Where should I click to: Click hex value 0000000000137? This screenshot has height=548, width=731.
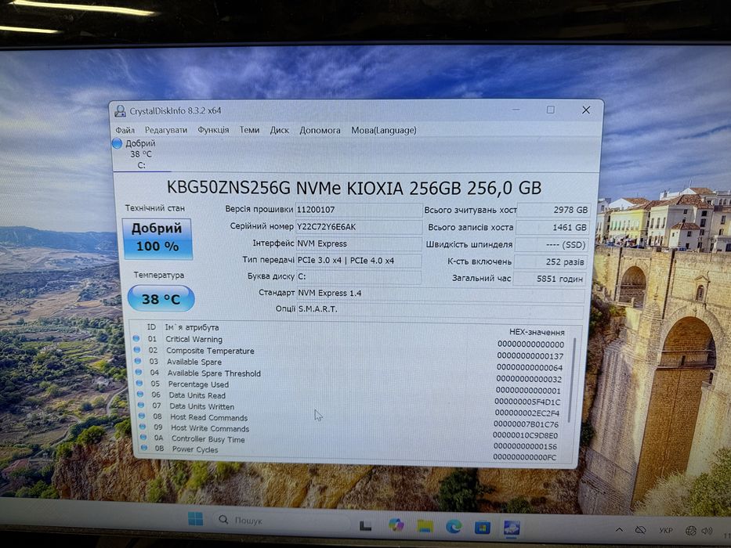click(x=530, y=356)
